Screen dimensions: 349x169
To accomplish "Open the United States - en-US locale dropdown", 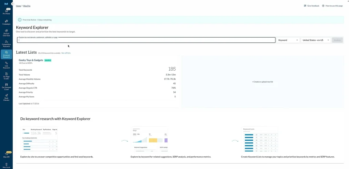I will point(316,40).
